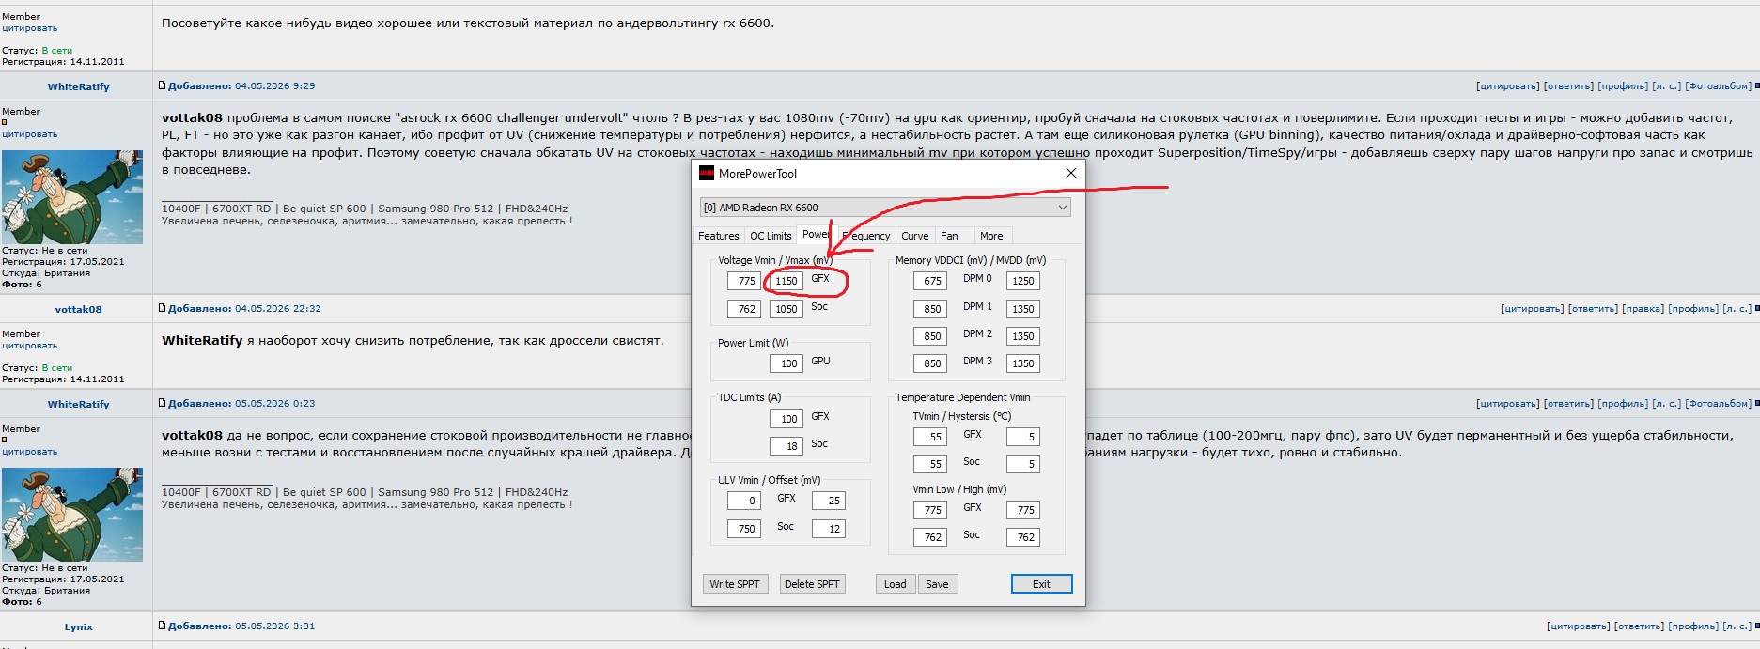
Task: Click square icon after л. с. in 22:32 post
Action: click(x=1756, y=308)
